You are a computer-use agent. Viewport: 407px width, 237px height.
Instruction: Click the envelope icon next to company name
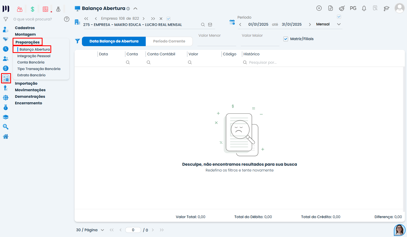pos(210,25)
